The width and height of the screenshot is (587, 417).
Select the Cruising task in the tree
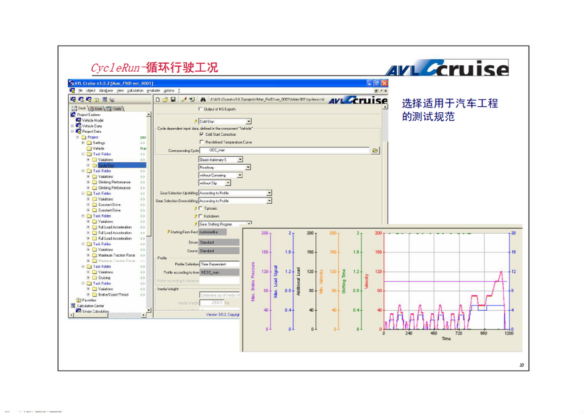click(x=104, y=278)
